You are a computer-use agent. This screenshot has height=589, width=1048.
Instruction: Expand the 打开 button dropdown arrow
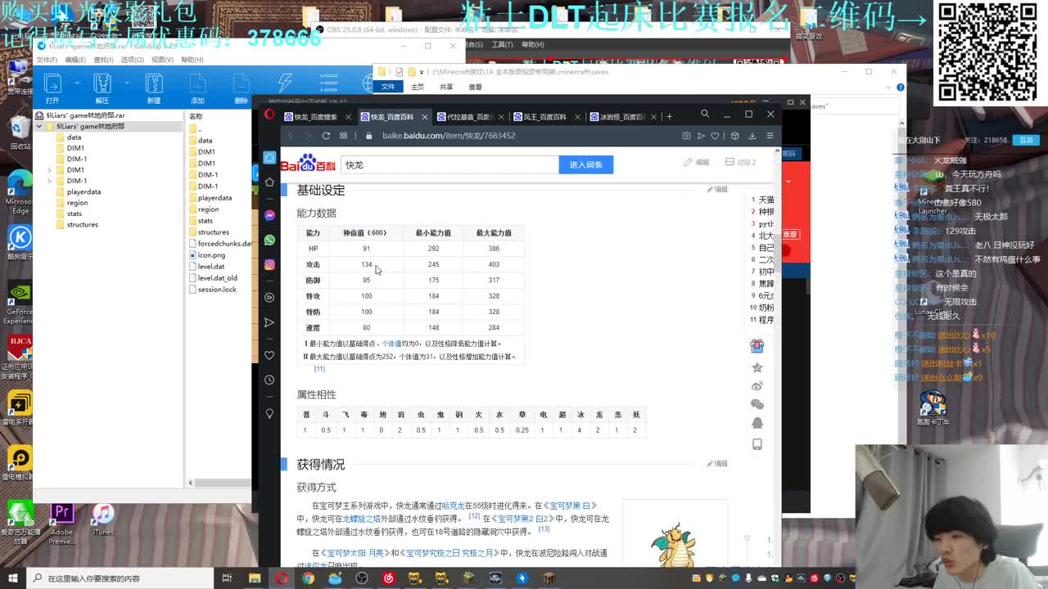pos(77,83)
